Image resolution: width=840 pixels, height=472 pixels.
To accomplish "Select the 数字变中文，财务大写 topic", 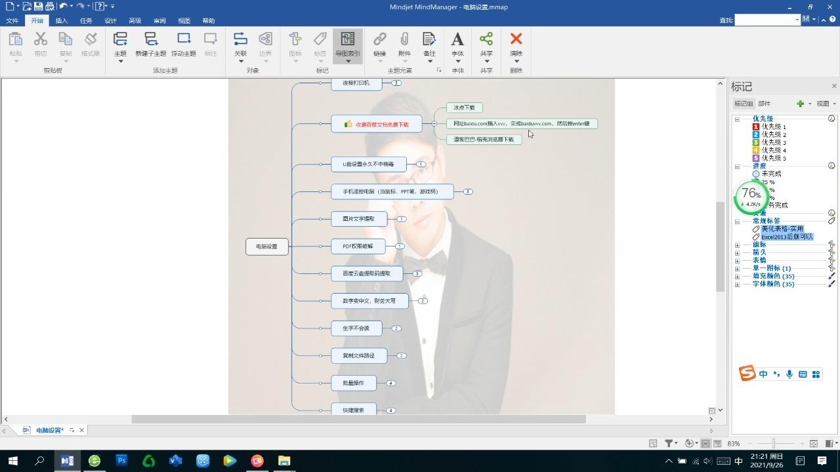I will pyautogui.click(x=369, y=301).
